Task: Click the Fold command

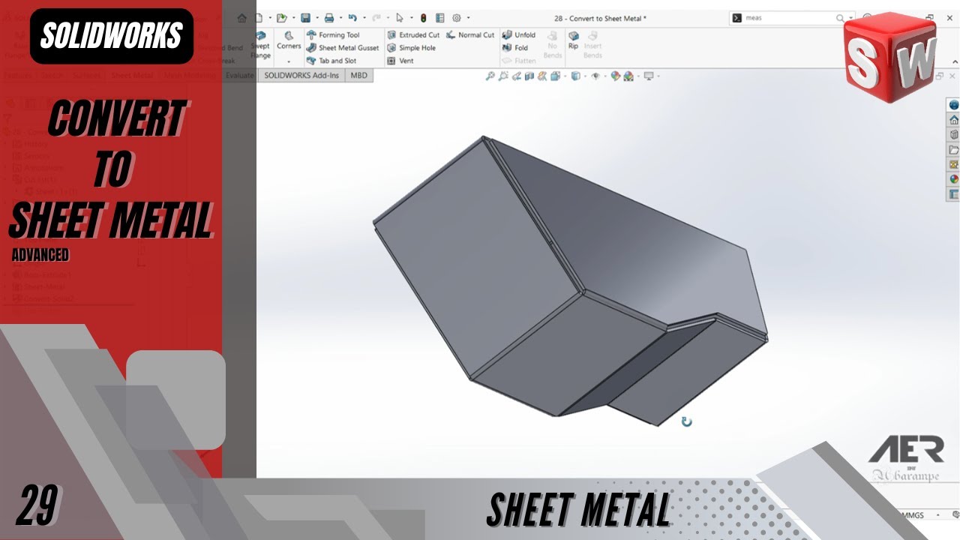Action: [x=515, y=48]
